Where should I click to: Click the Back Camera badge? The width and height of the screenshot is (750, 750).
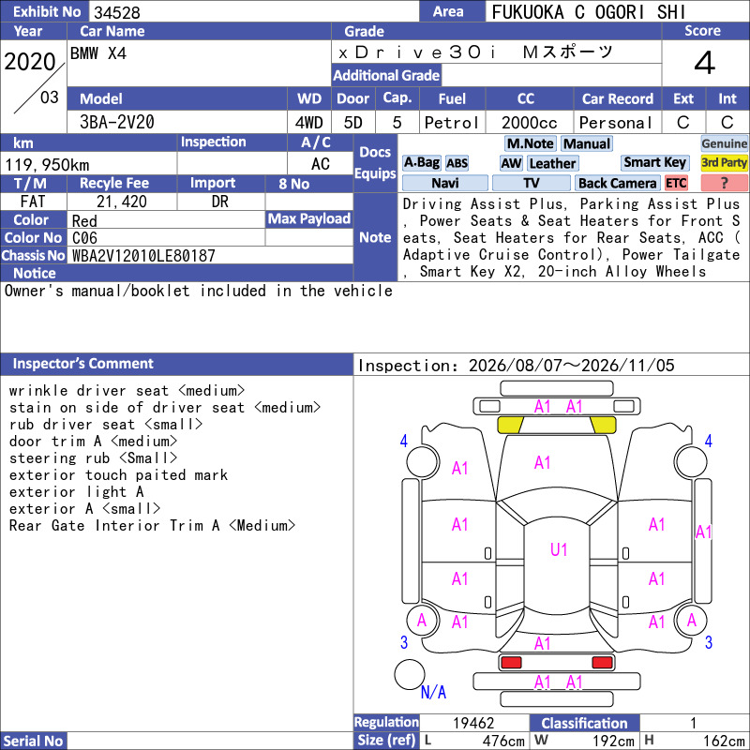[618, 183]
